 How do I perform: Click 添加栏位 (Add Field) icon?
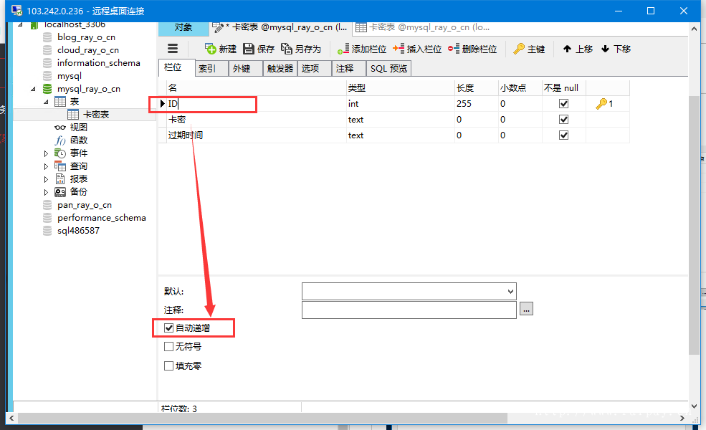343,49
